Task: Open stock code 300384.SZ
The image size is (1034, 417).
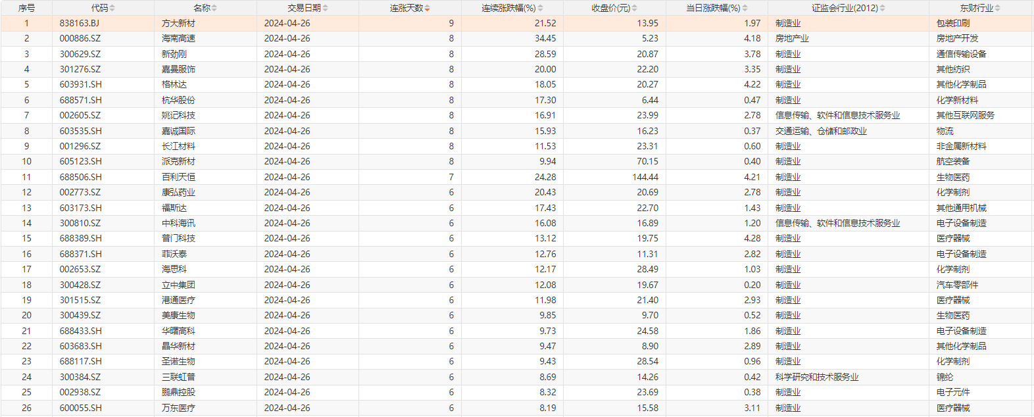Action: click(x=80, y=377)
